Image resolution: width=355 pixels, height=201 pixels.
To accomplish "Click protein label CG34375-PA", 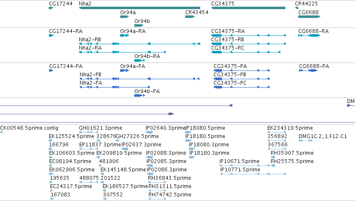I will (230, 66).
